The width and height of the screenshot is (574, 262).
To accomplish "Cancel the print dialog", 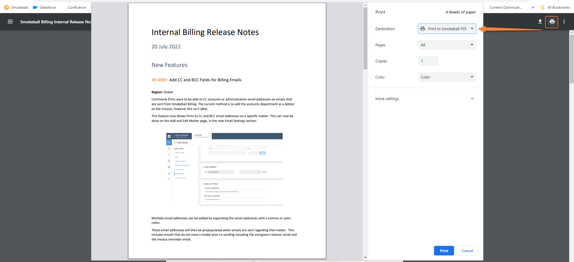I will 467,251.
